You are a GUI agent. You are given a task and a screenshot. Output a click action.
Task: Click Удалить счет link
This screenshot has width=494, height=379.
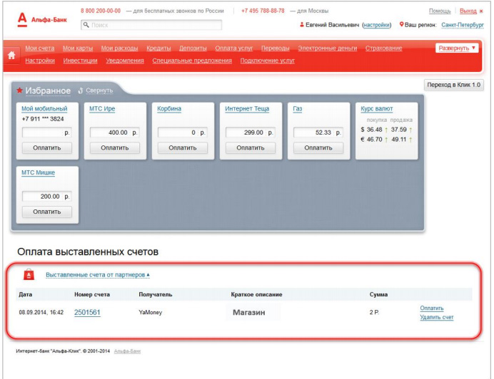pyautogui.click(x=437, y=317)
